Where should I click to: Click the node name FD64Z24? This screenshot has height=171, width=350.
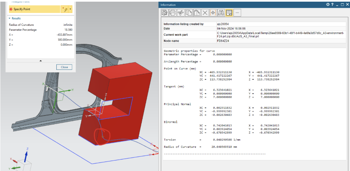pyautogui.click(x=223, y=41)
